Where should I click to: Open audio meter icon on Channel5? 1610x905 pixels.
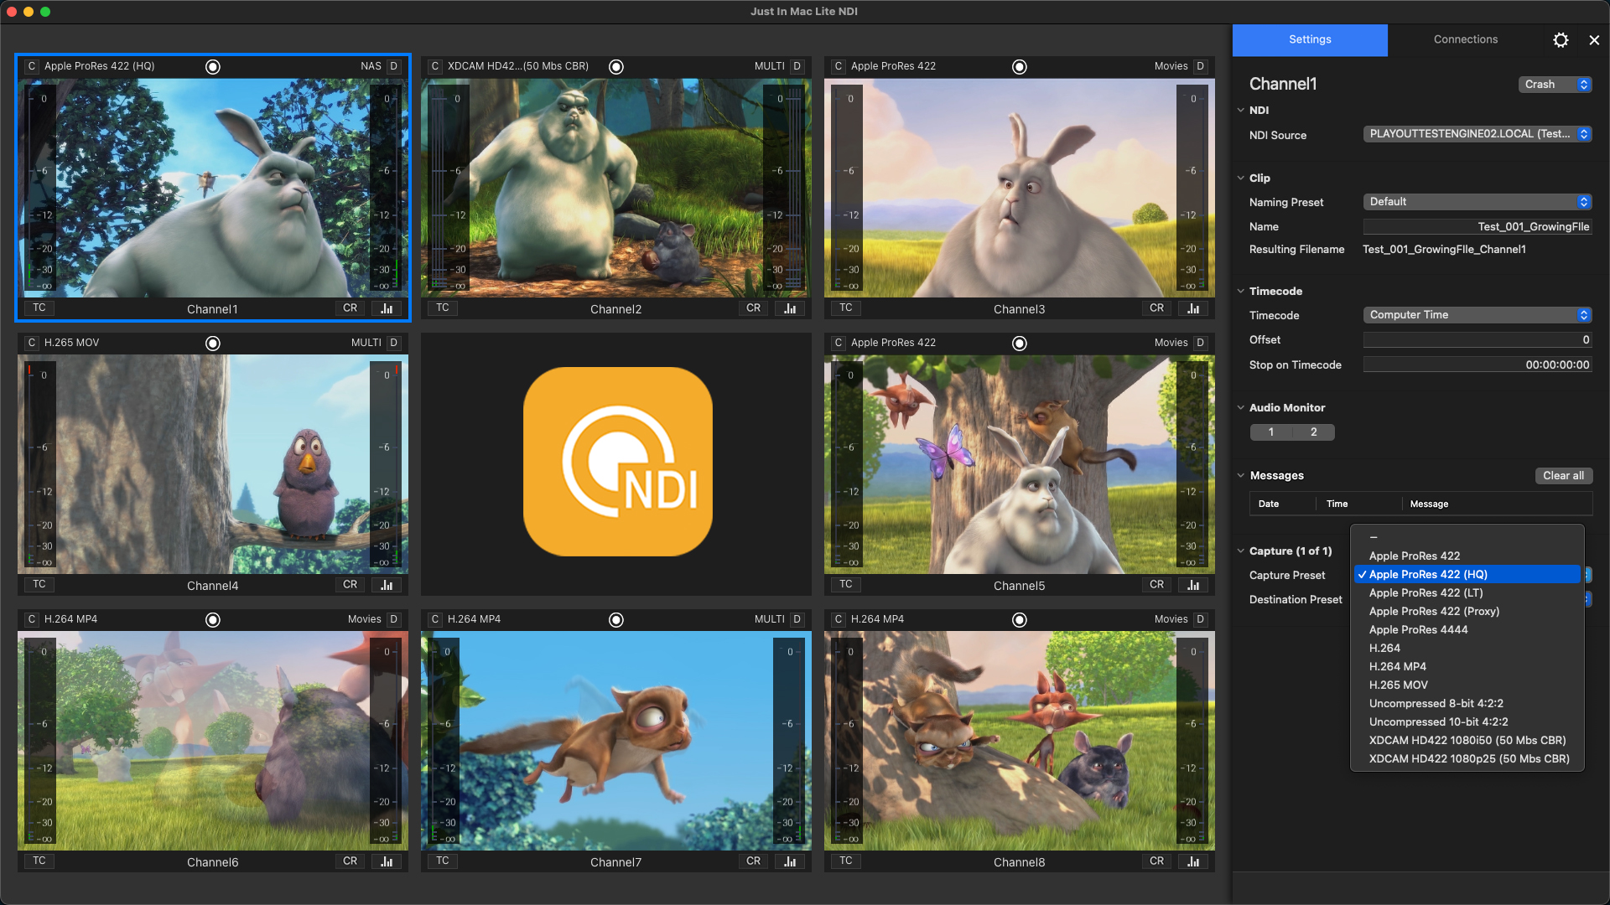click(1193, 585)
